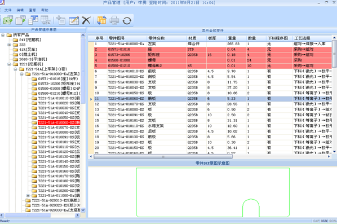337x224 pixels.
Task: Click the add new item plus icon
Action: (61, 20)
